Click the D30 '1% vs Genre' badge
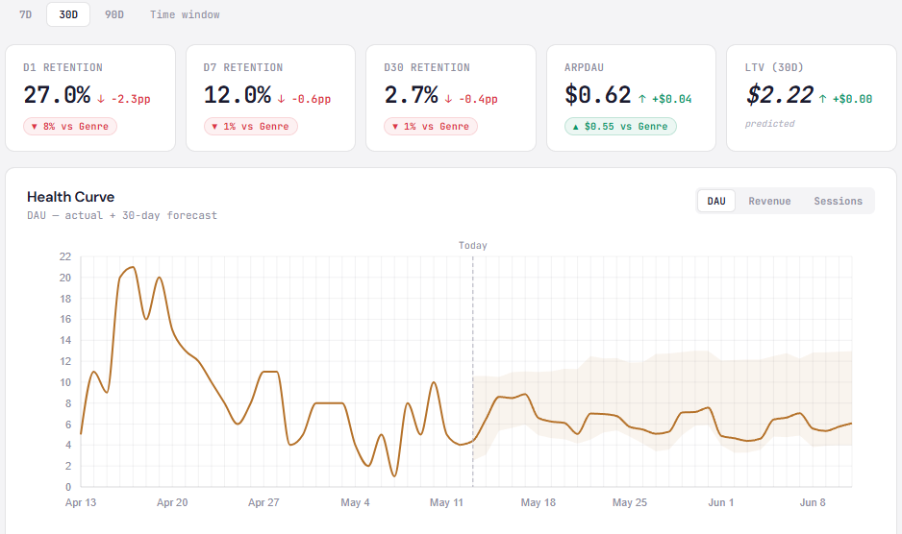This screenshot has width=902, height=534. [431, 127]
